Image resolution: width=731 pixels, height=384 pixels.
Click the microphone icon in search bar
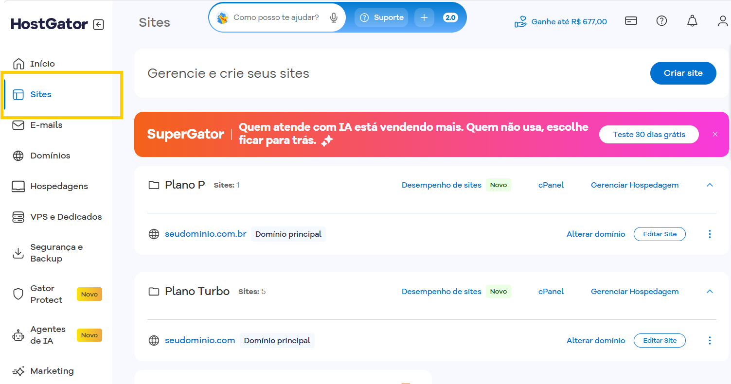point(334,17)
